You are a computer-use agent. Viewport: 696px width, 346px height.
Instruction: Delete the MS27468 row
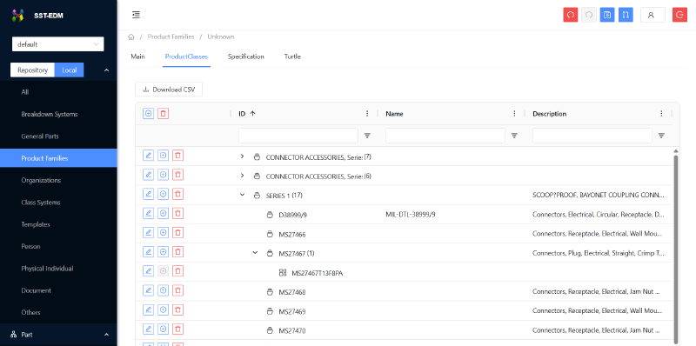point(177,290)
